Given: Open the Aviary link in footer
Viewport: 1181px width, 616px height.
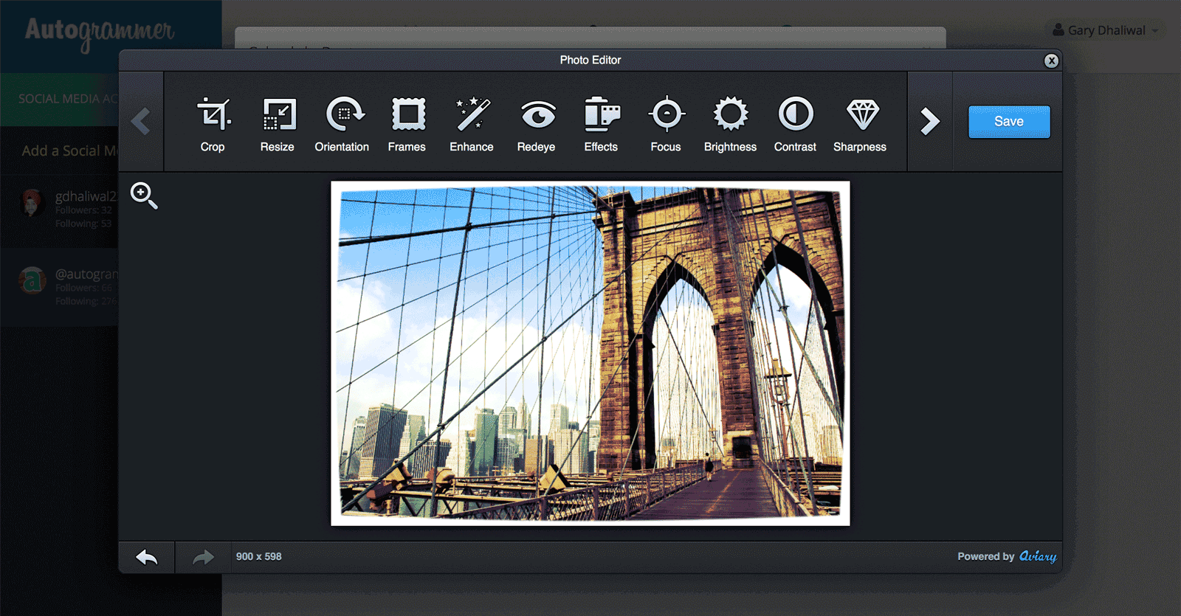Looking at the screenshot, I should (x=1037, y=556).
